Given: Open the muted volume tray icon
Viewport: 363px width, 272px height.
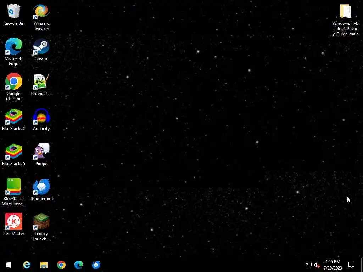Looking at the screenshot, I should click(317, 265).
